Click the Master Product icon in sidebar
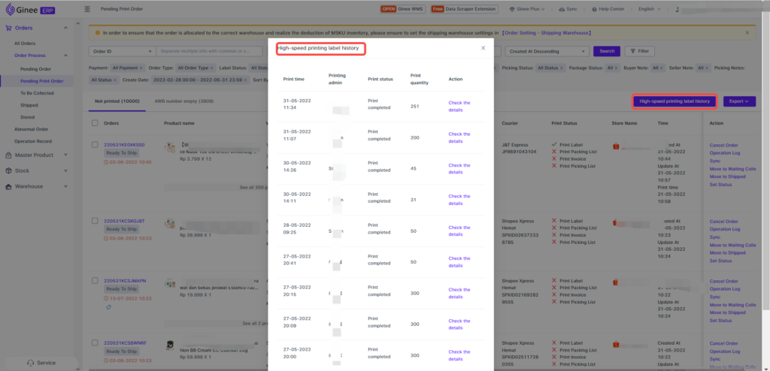Image resolution: width=770 pixels, height=371 pixels. coord(8,155)
